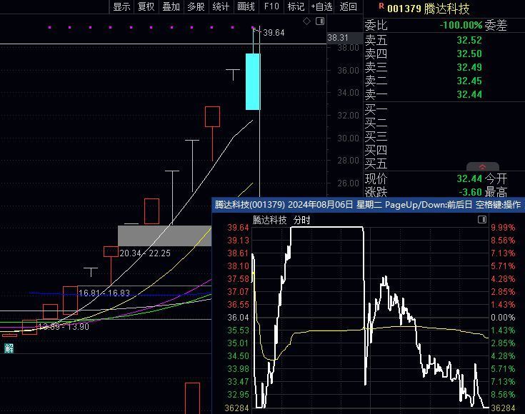
Task: Click the 39.64 high price label
Action: pos(274,32)
